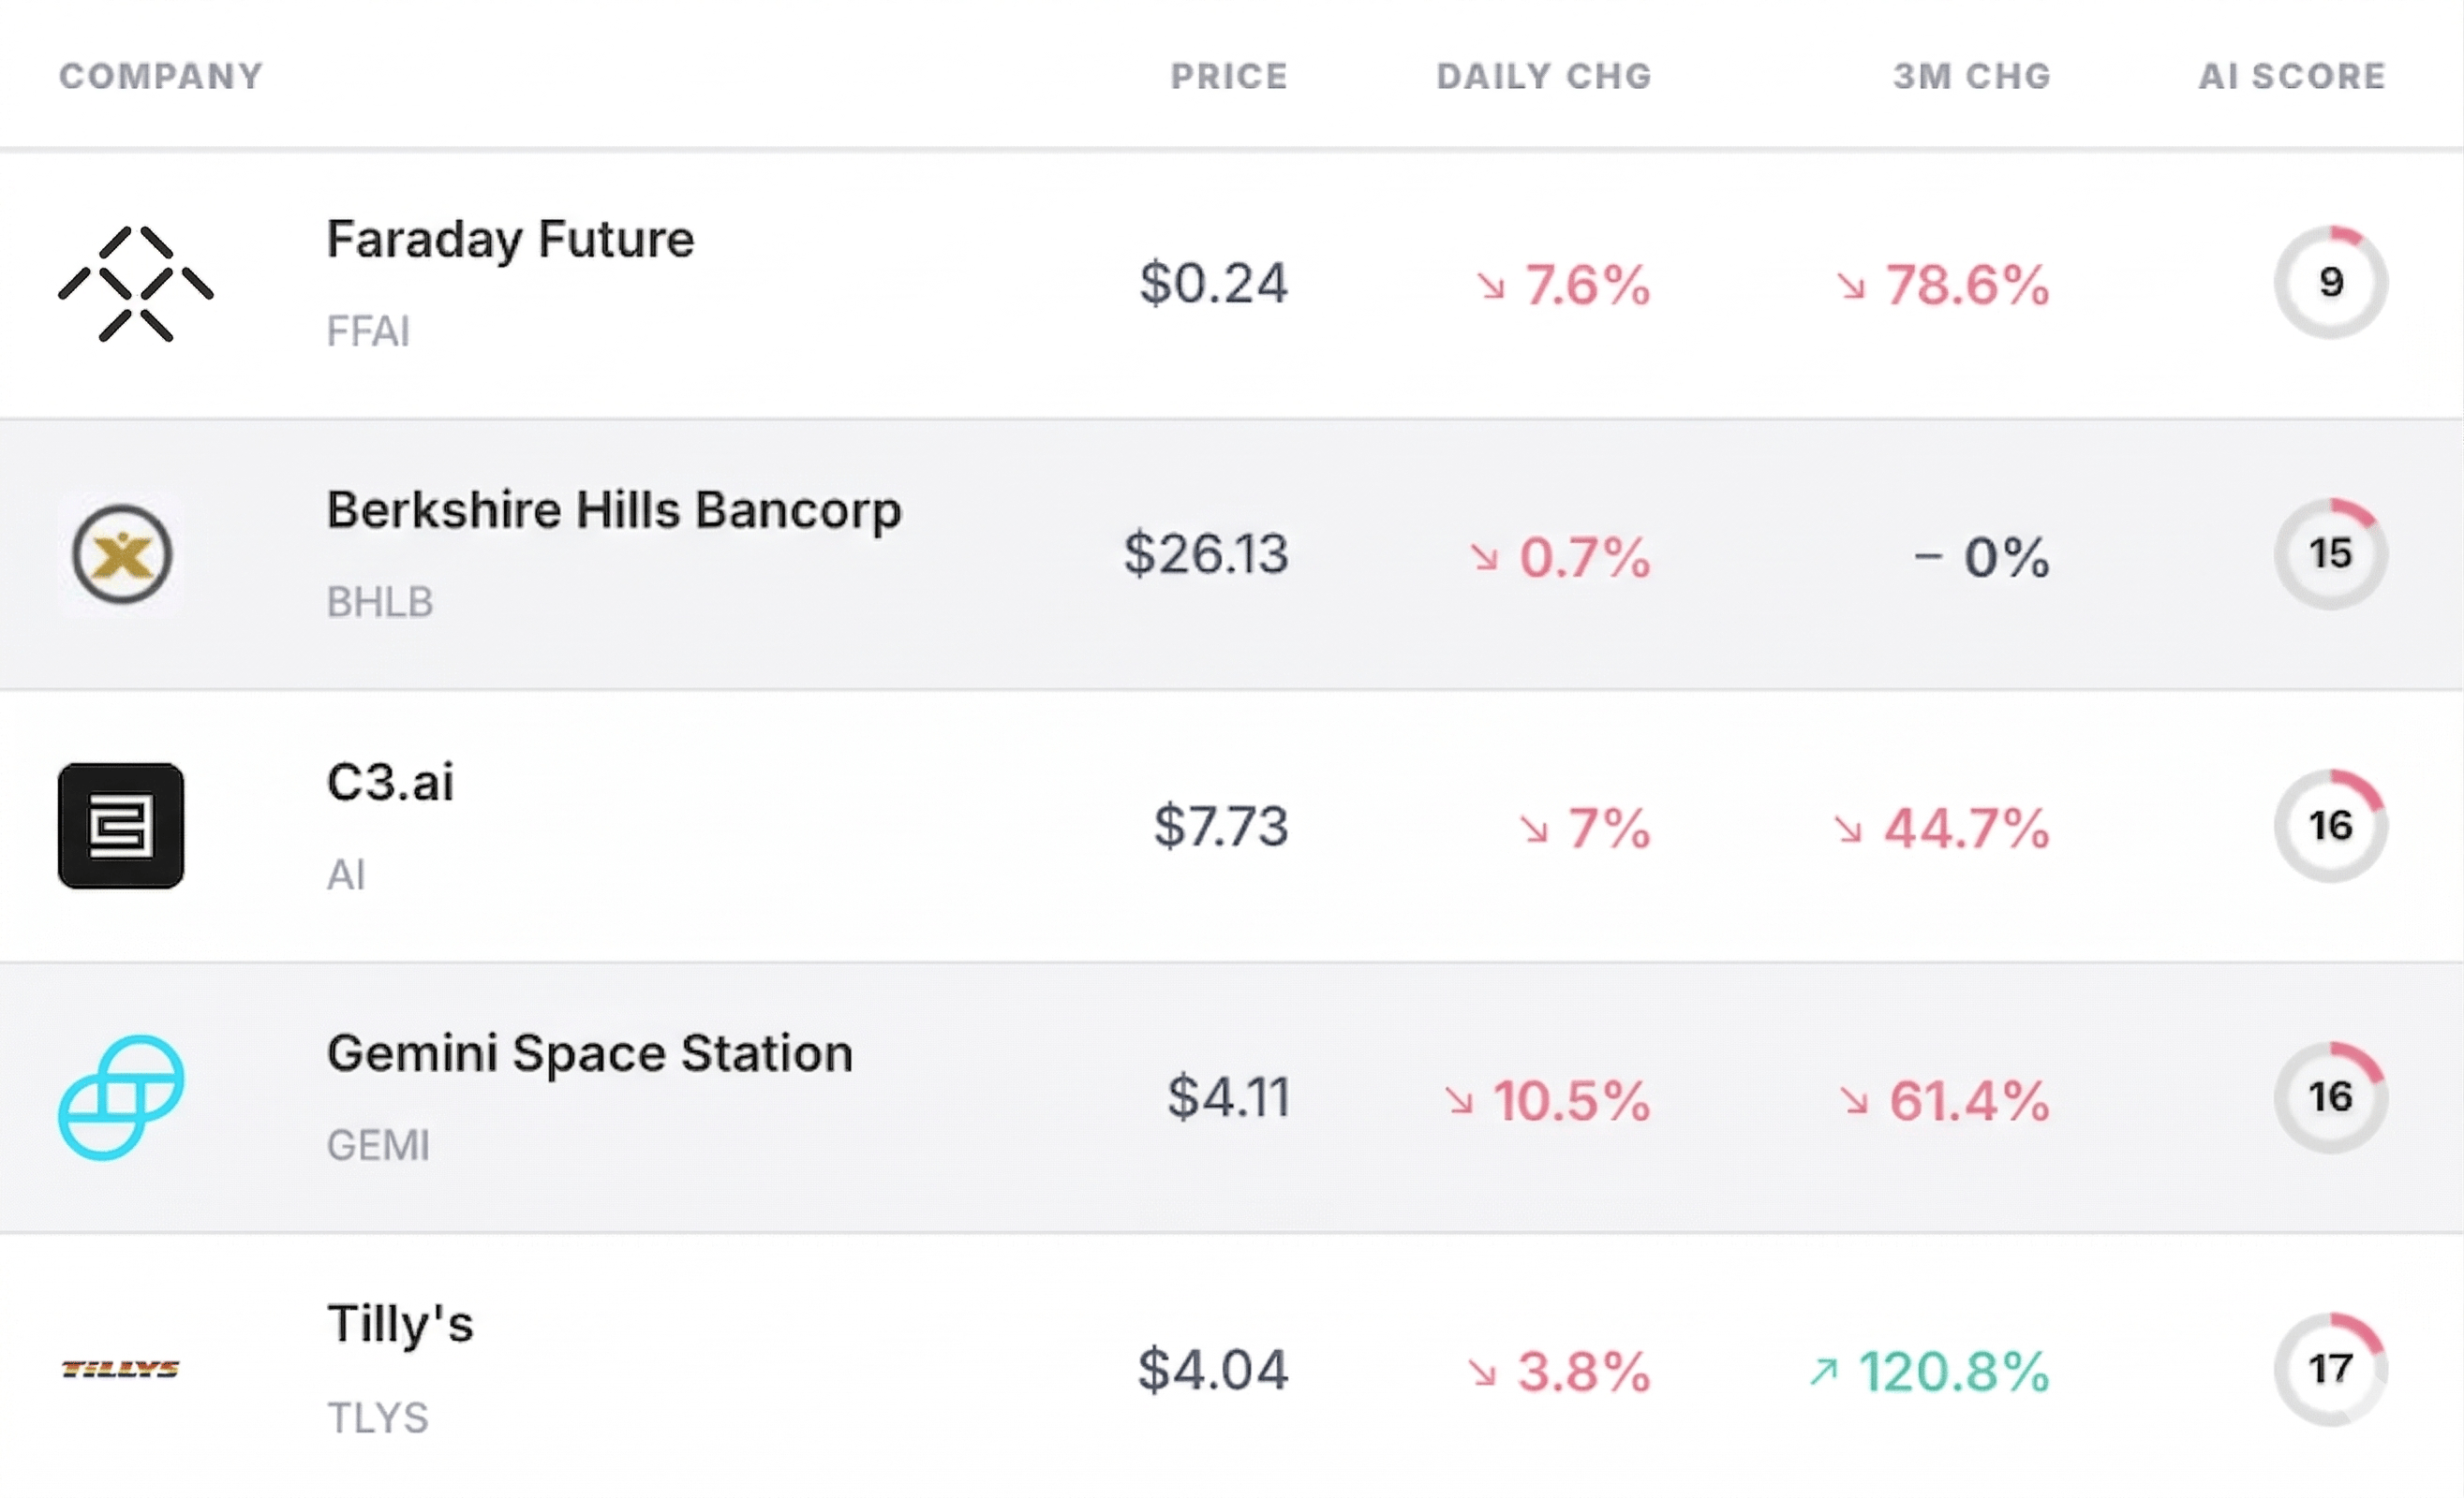The height and width of the screenshot is (1498, 2464).
Task: Open the Gemini Space Station link
Action: click(590, 1053)
